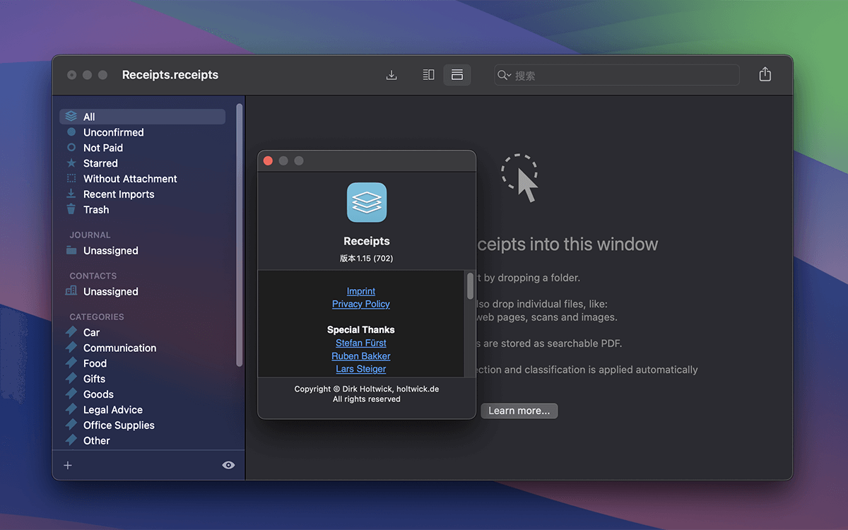Select the list view layout button

coord(457,75)
